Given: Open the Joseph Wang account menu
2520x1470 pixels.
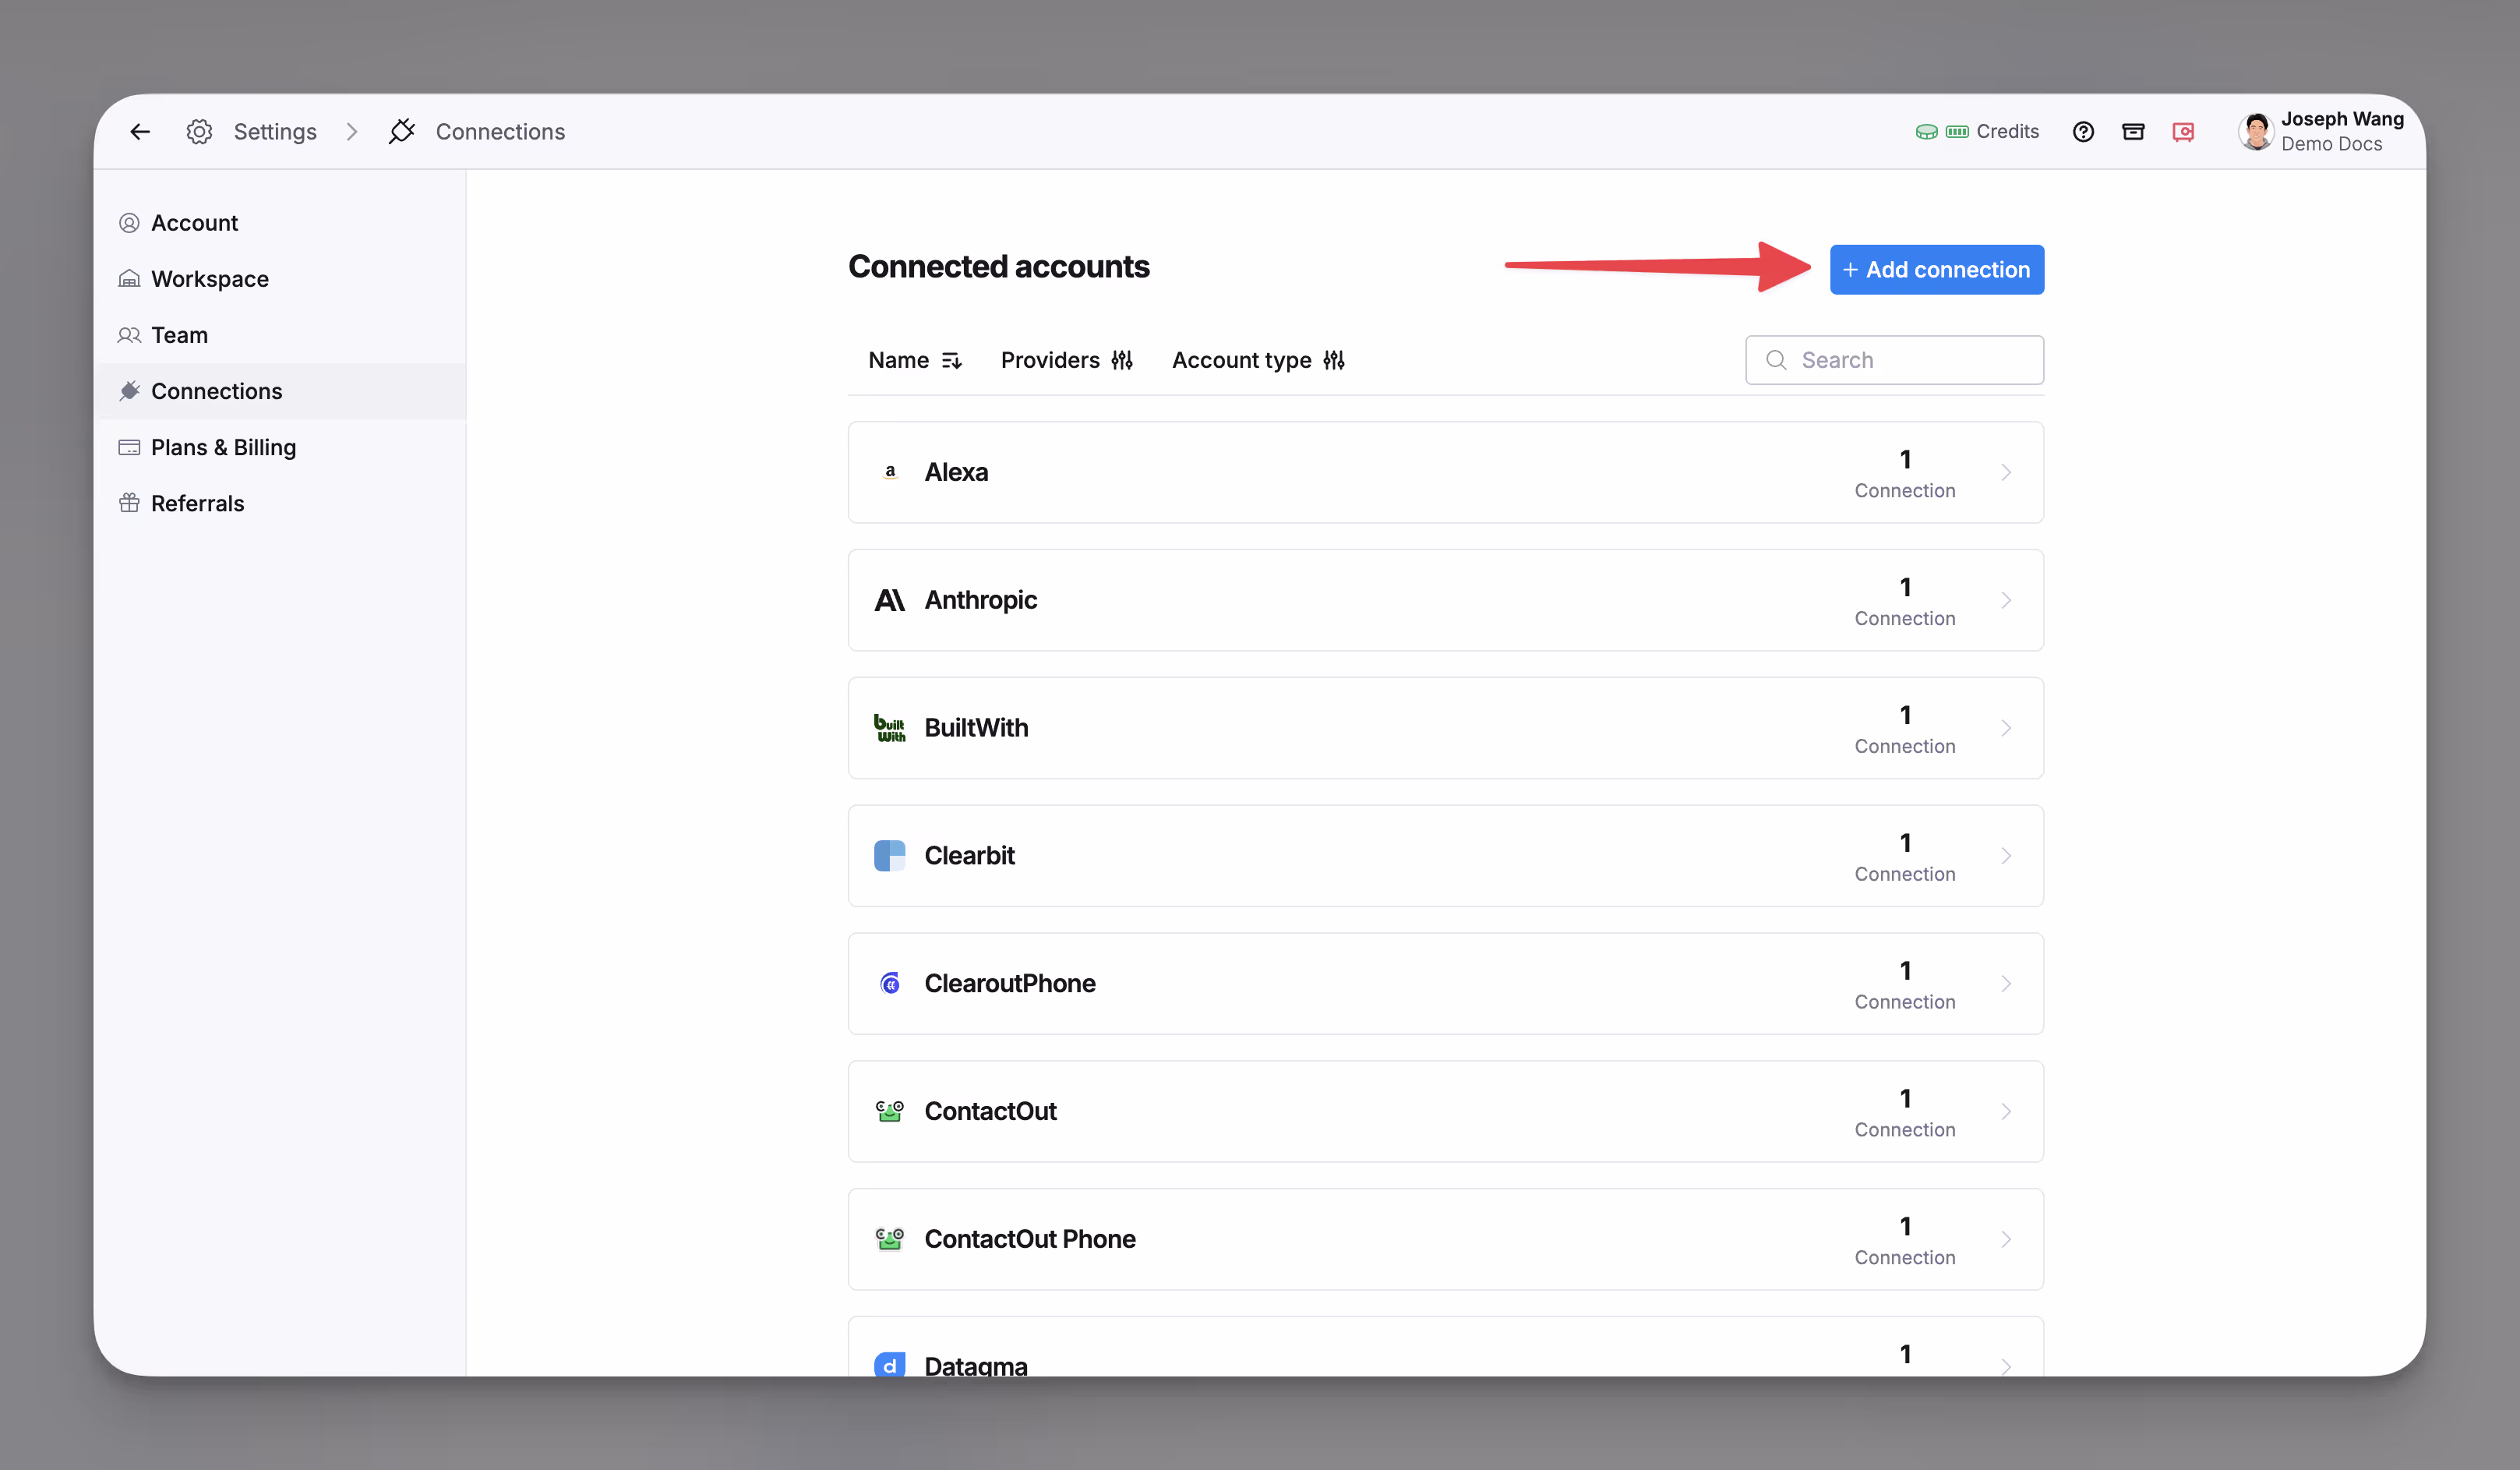Looking at the screenshot, I should click(2321, 131).
